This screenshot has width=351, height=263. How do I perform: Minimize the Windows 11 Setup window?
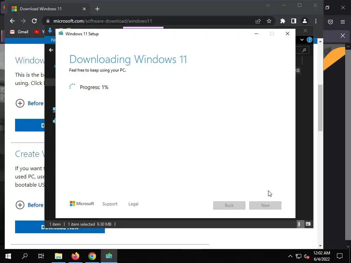(x=256, y=34)
